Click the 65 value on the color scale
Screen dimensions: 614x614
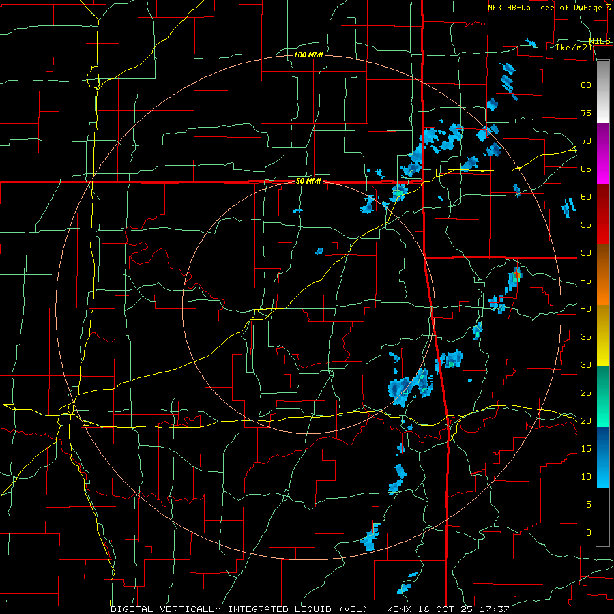coord(586,169)
